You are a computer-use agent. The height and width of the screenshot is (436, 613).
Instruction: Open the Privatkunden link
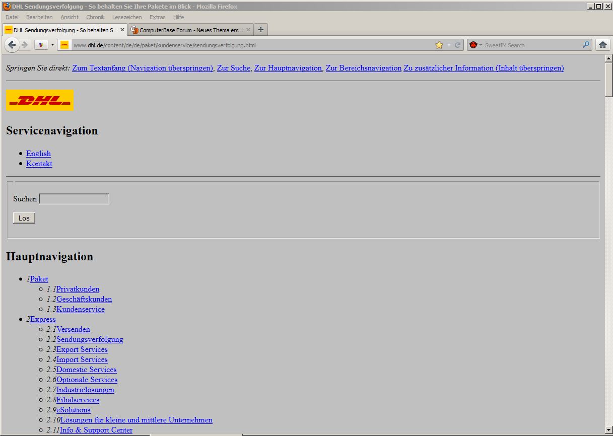pos(78,289)
